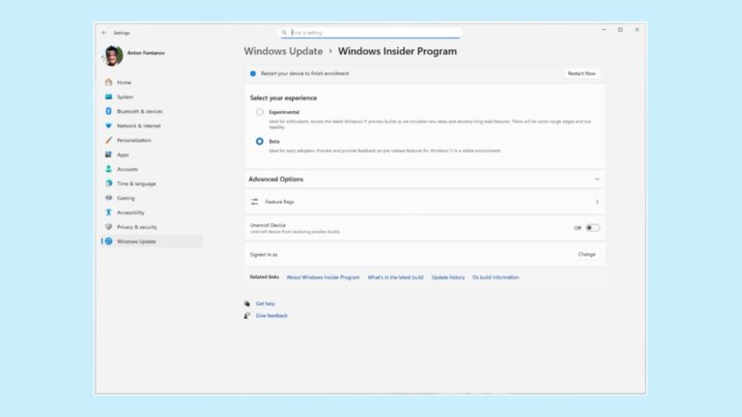Click the Give feedback icon
Screen dimensions: 742x417
247,316
